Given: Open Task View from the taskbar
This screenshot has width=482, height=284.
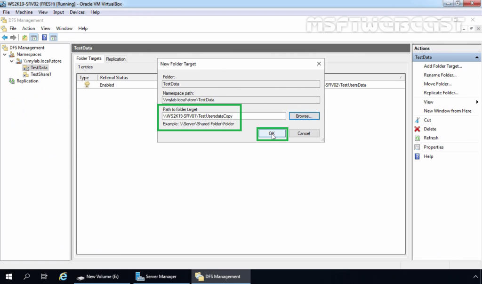Looking at the screenshot, I should [44, 276].
